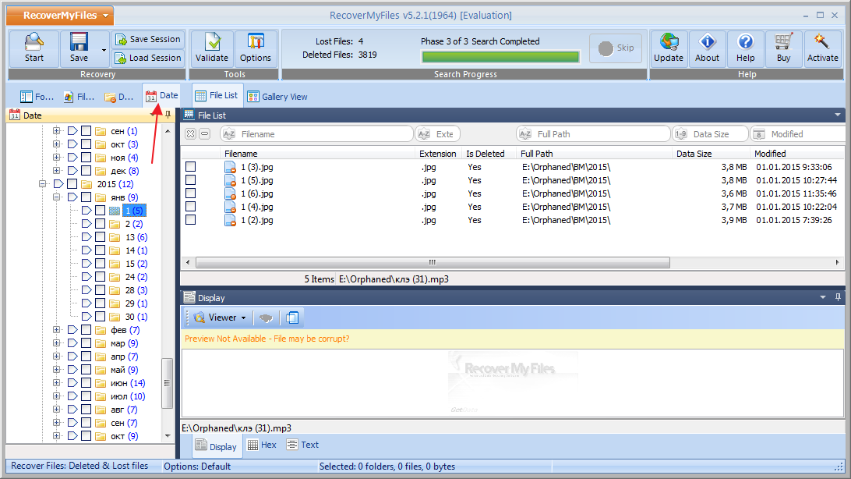Click the Load Session button
The image size is (851, 479).
tap(147, 58)
